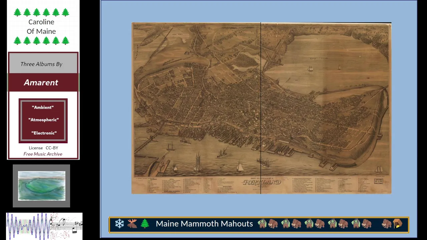Viewport: 427px width, 240px height.
Task: Open the "Free Music Archive" link
Action: (43, 154)
